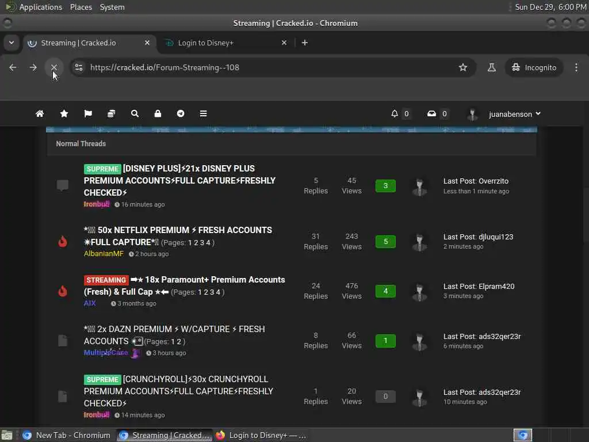
Task: Go forward with the browser forward arrow
Action: (33, 67)
